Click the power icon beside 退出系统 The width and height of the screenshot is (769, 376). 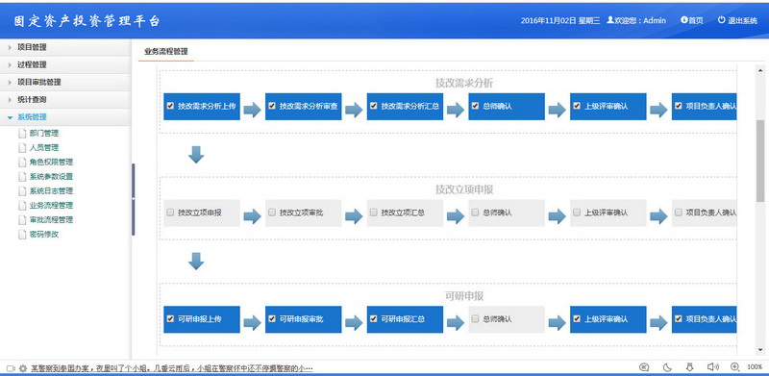pos(721,20)
